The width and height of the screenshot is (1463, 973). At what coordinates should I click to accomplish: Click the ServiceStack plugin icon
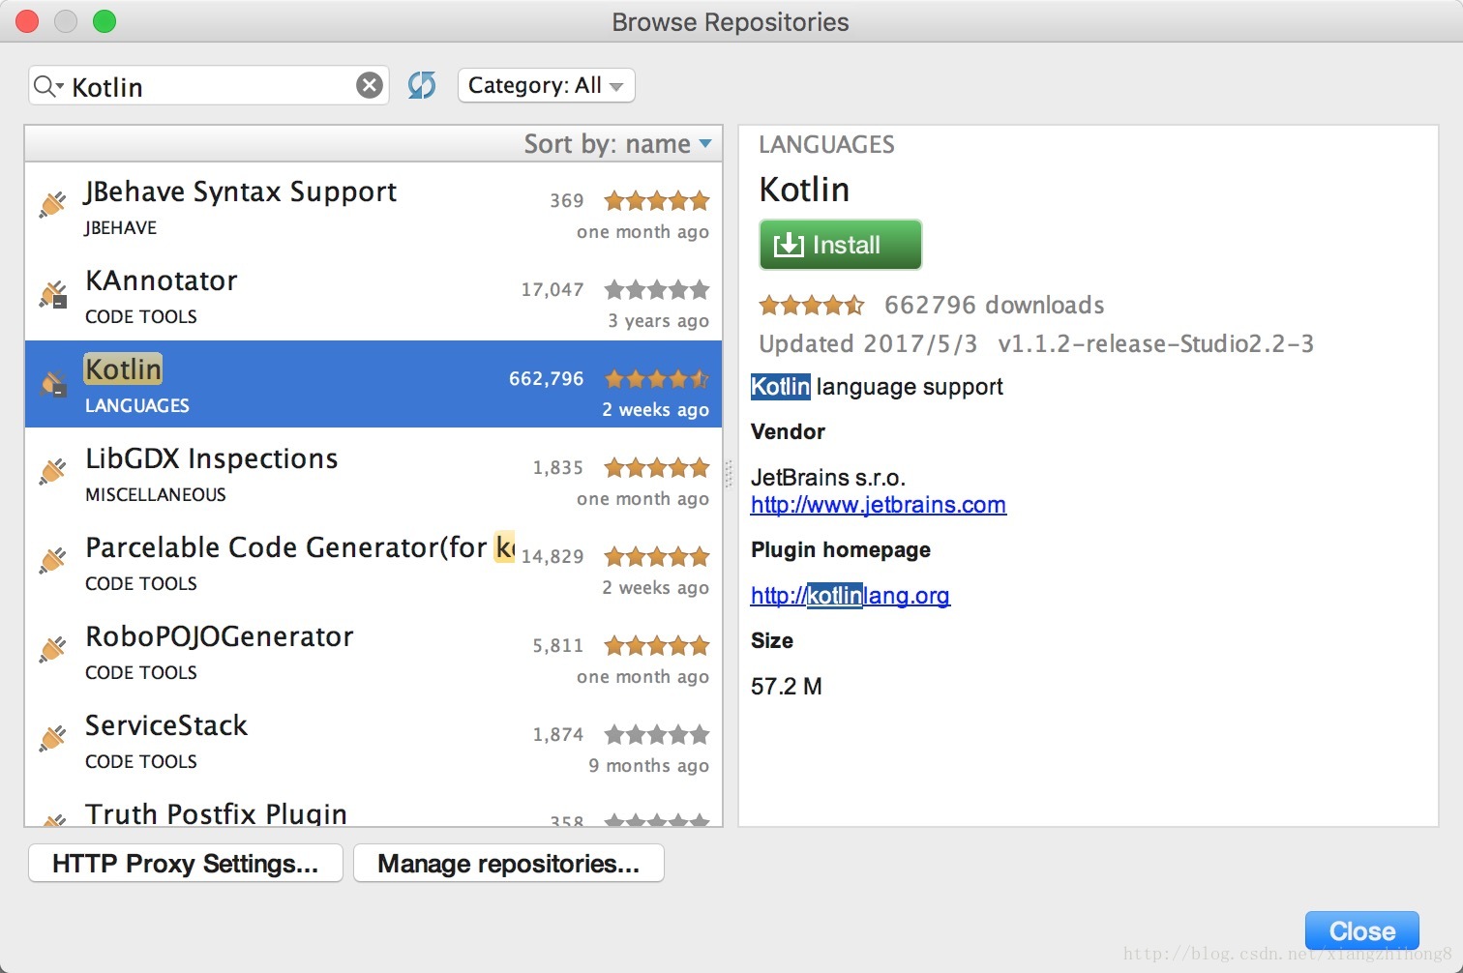click(53, 738)
